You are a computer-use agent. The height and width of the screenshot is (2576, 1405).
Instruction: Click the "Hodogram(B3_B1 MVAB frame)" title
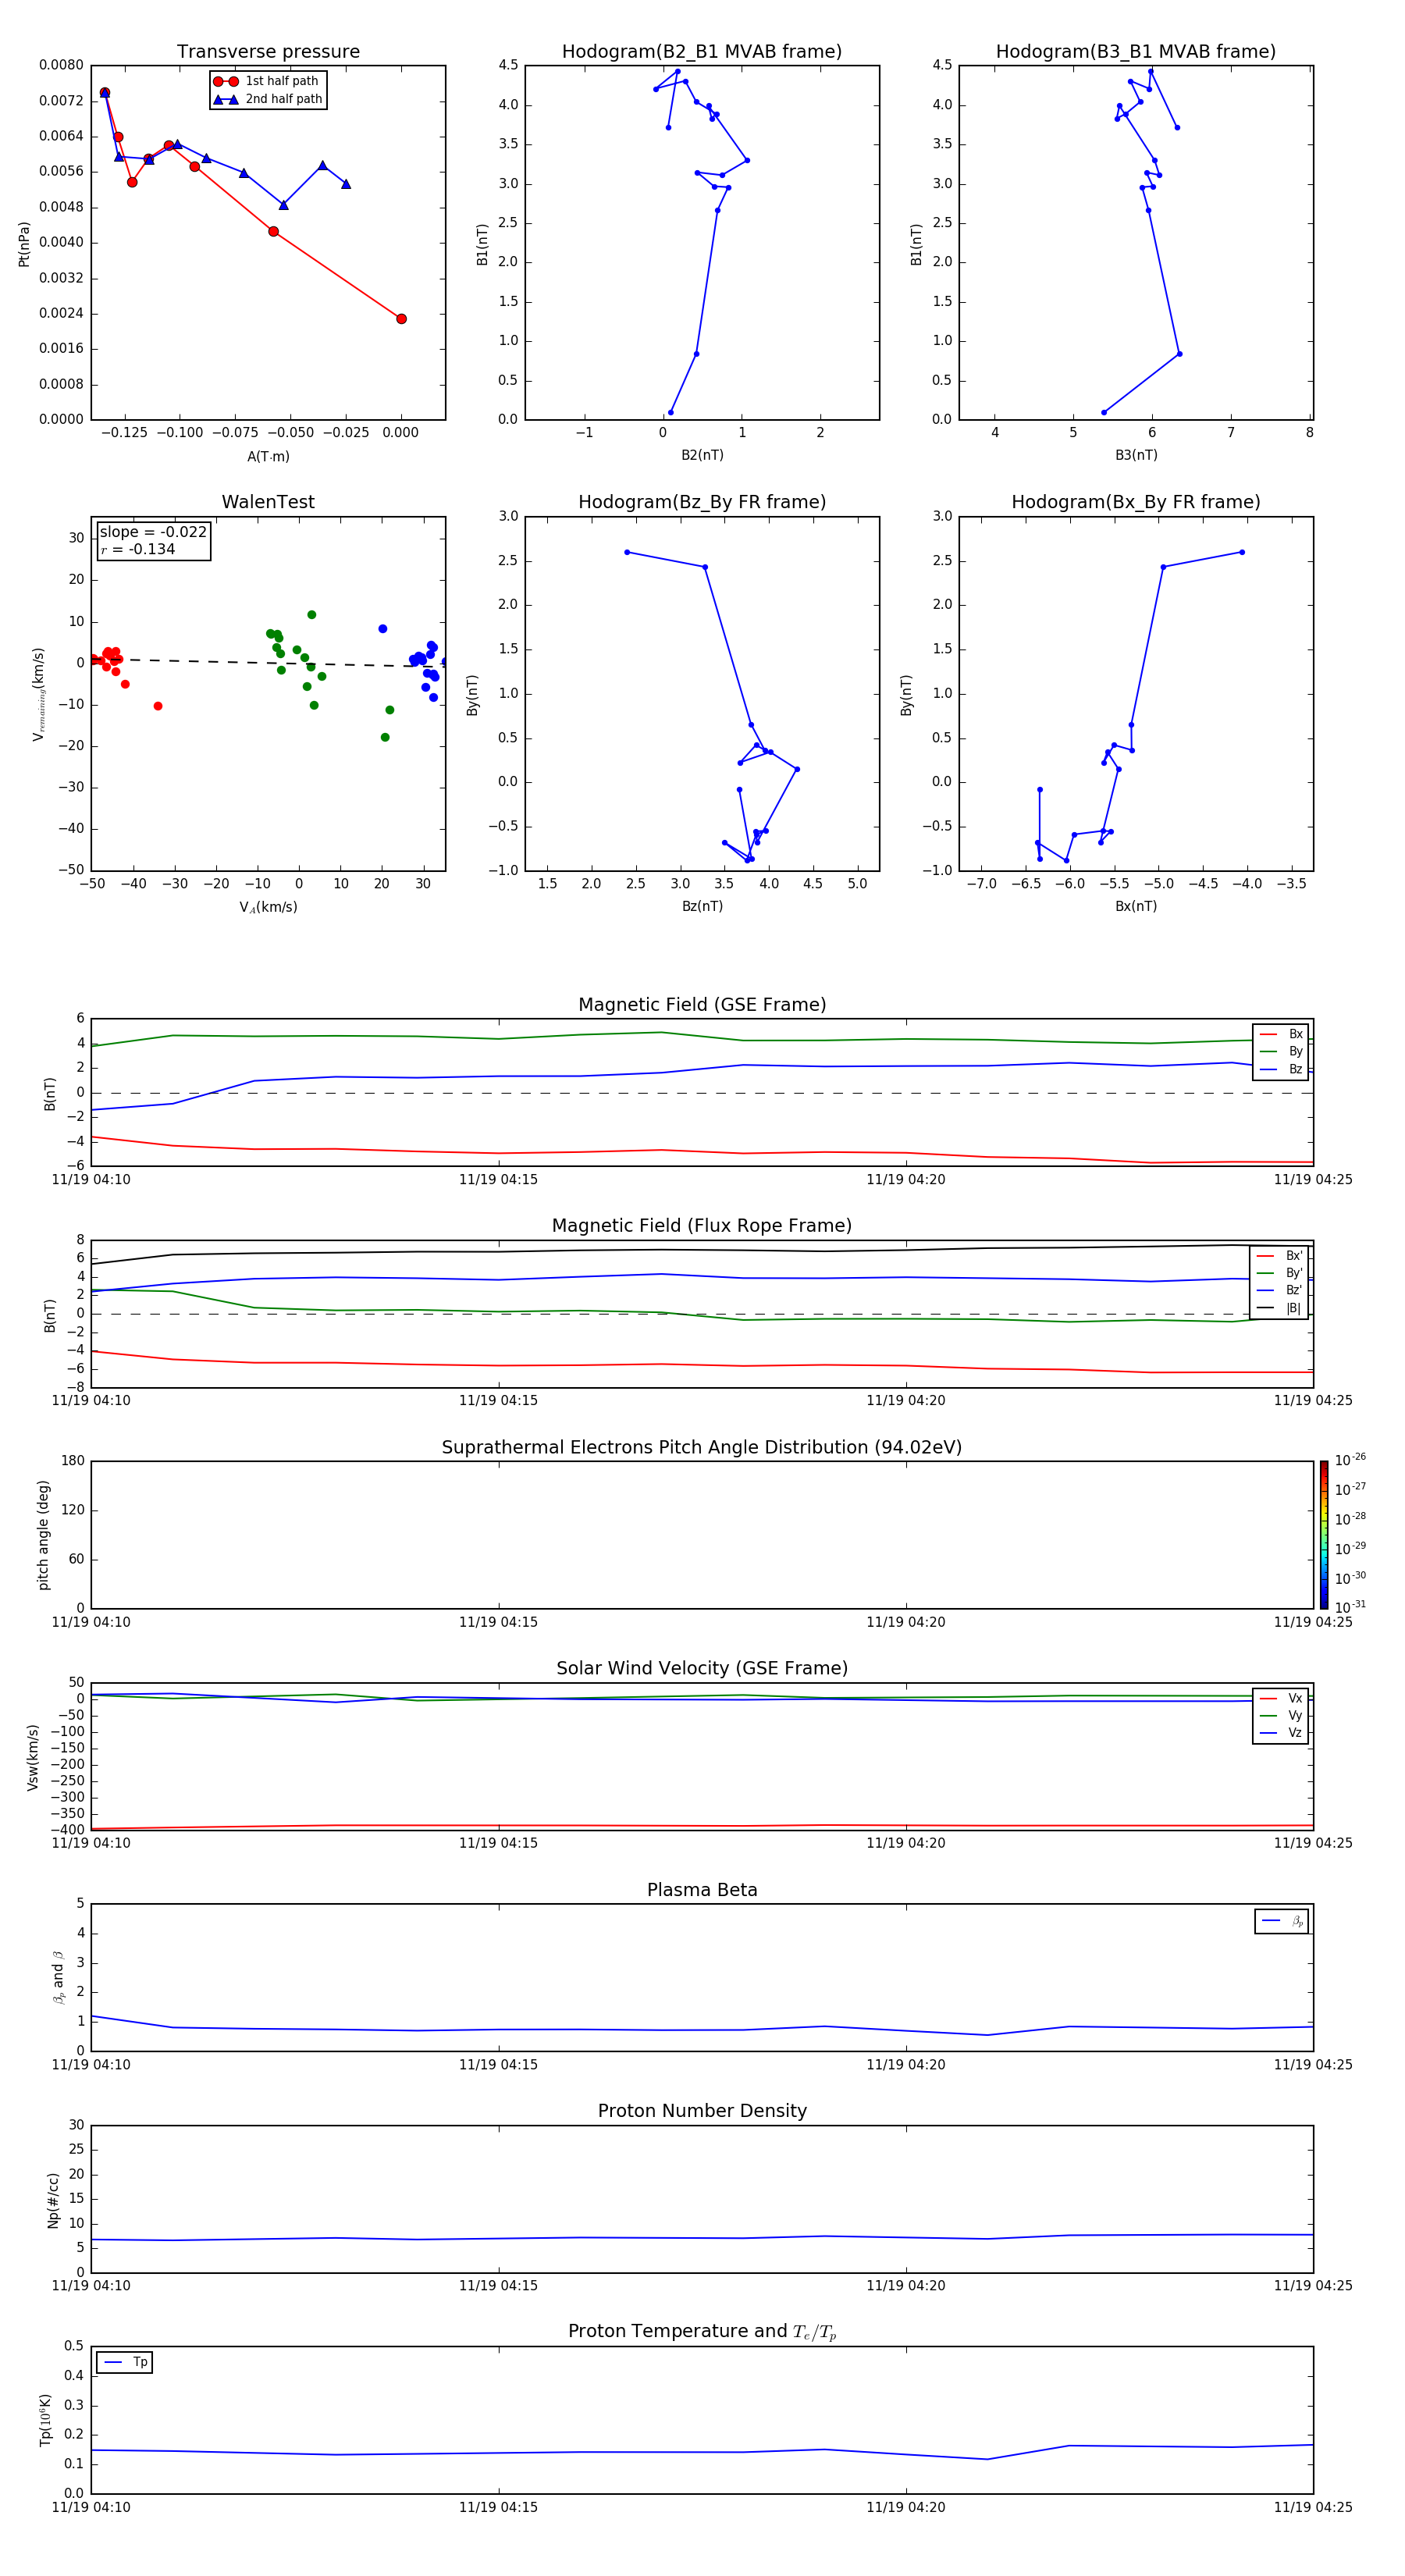[1136, 52]
